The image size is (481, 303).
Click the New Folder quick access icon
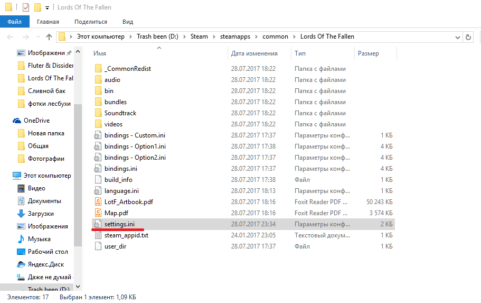point(37,7)
